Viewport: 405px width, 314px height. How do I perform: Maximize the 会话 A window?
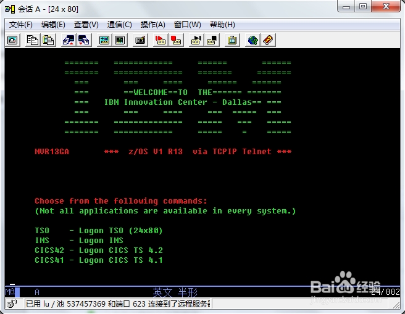coord(363,6)
